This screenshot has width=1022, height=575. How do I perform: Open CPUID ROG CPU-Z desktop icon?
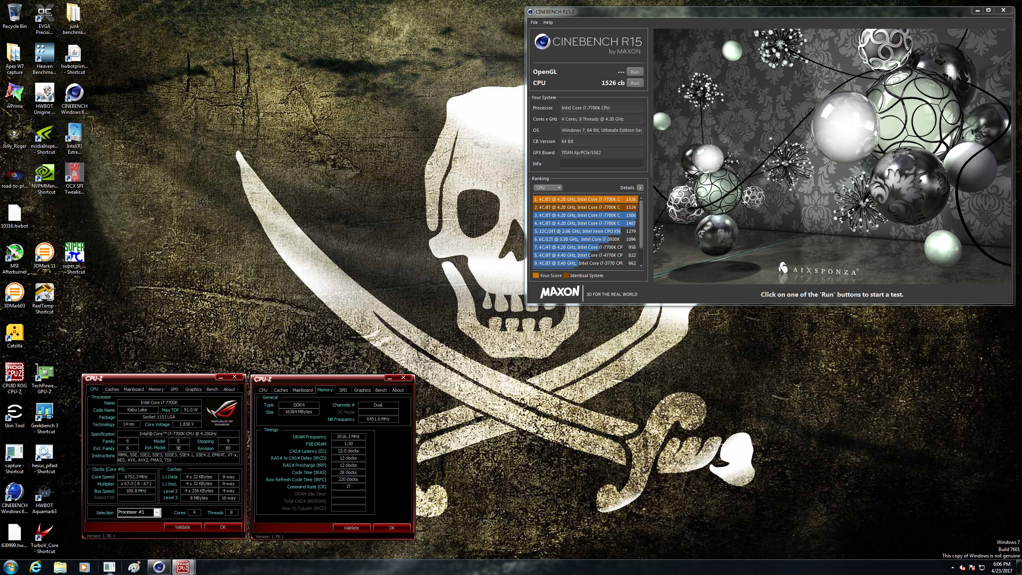pos(15,379)
